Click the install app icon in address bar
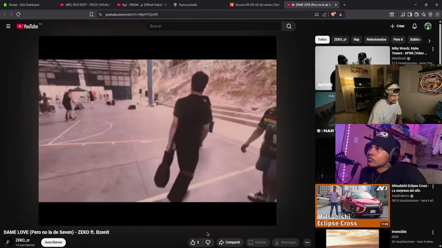 click(x=317, y=14)
